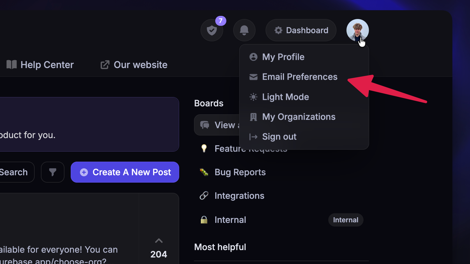
Task: Open the Dashboard dropdown
Action: click(x=300, y=30)
